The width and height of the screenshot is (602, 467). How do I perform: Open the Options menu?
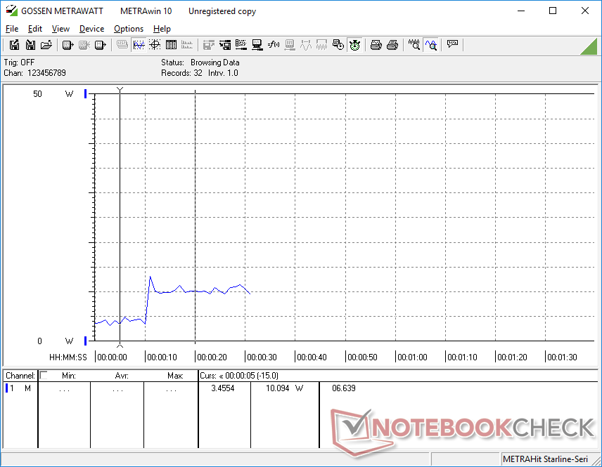pos(129,29)
